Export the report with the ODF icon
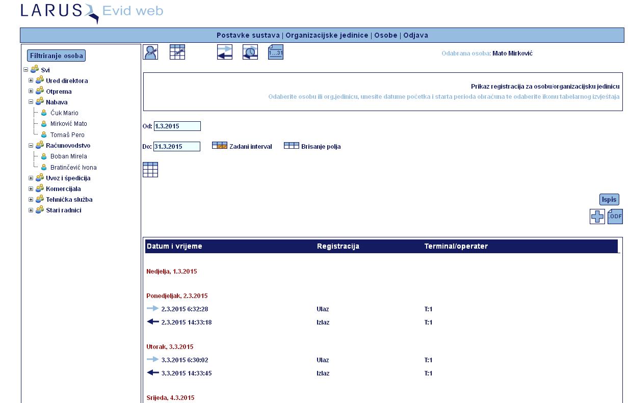Viewport: 630px width, 403px height. point(615,217)
